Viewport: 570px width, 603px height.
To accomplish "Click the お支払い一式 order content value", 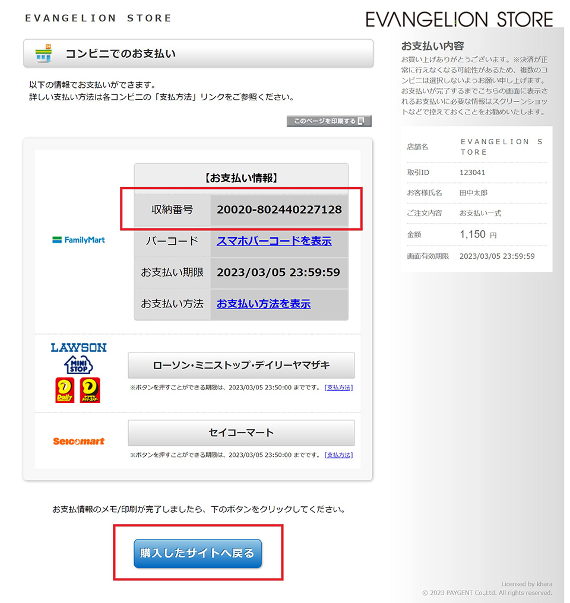I will (x=480, y=213).
